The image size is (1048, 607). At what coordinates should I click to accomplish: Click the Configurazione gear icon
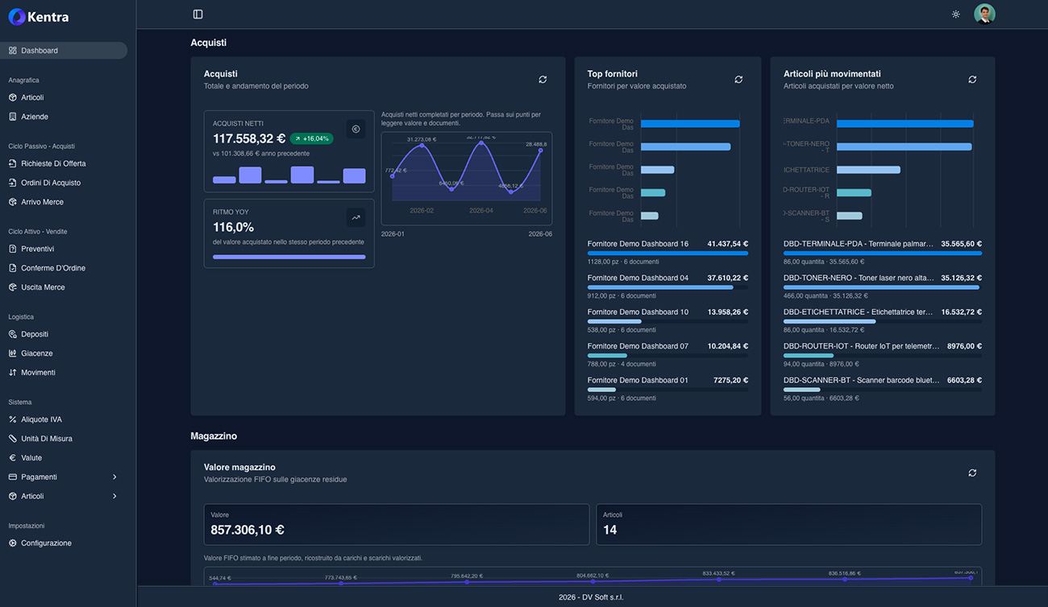point(13,543)
